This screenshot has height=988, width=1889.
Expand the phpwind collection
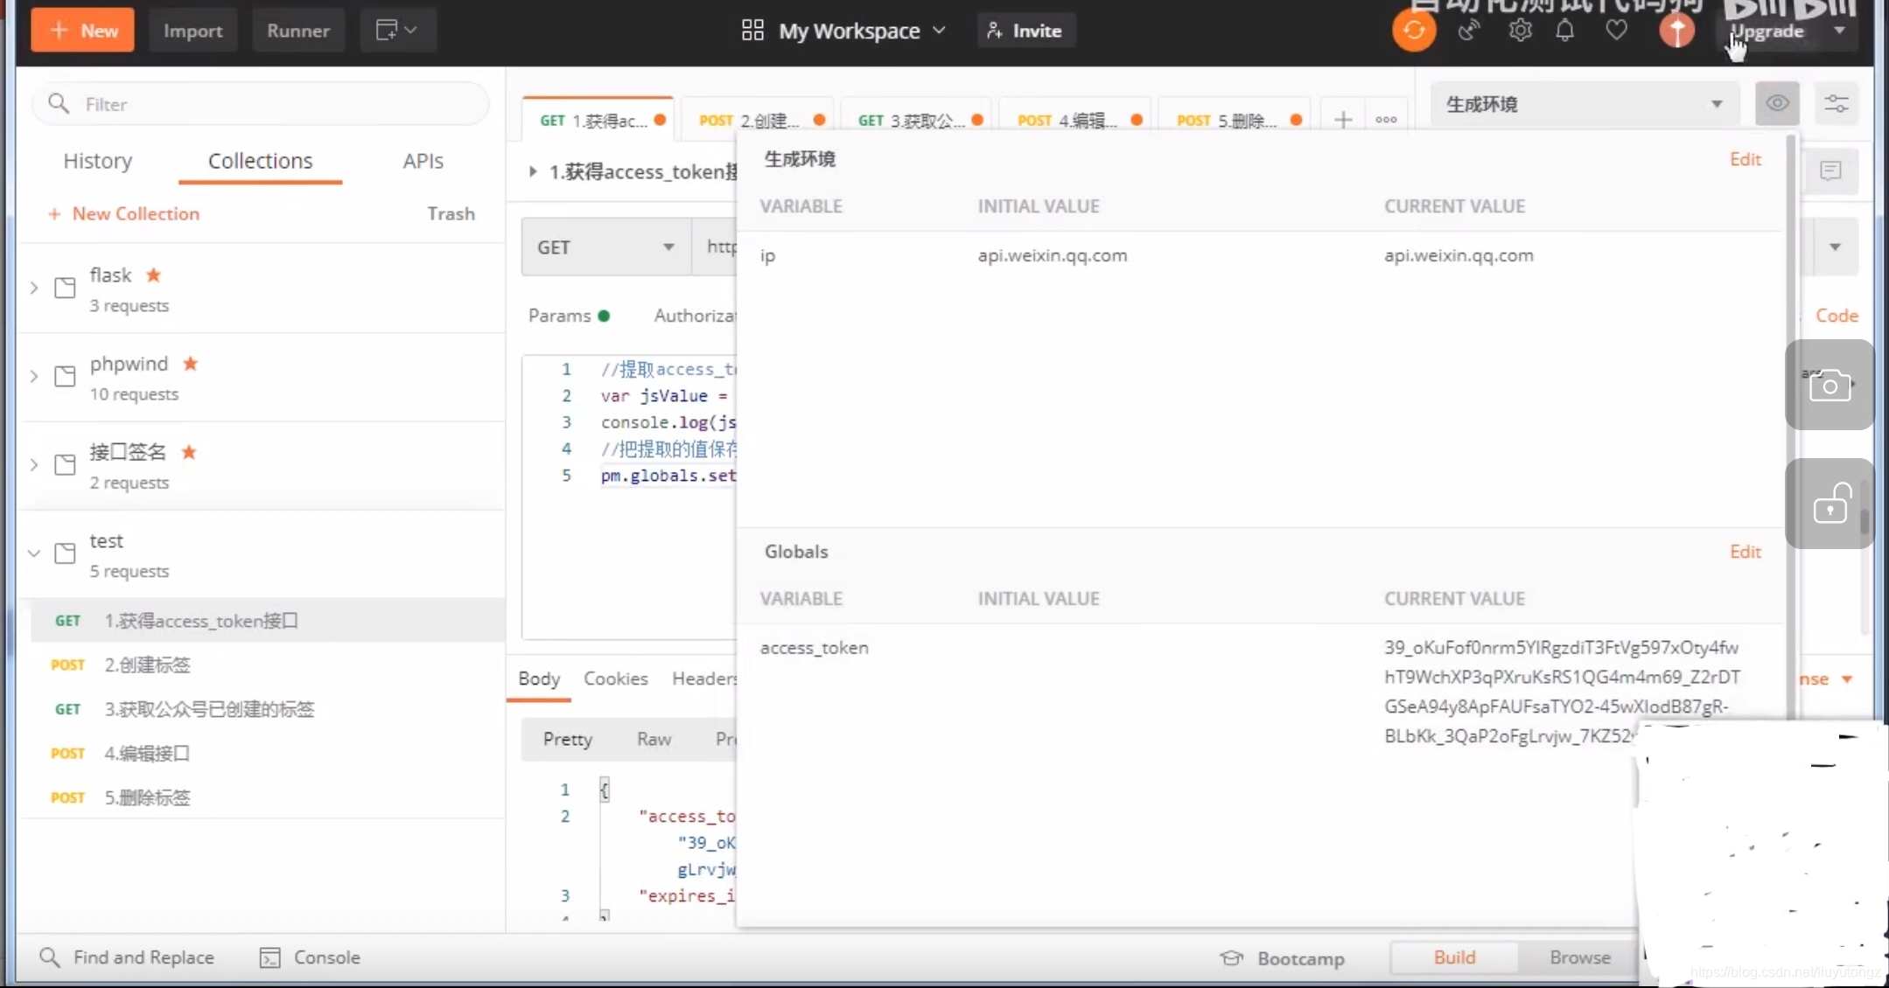tap(34, 377)
